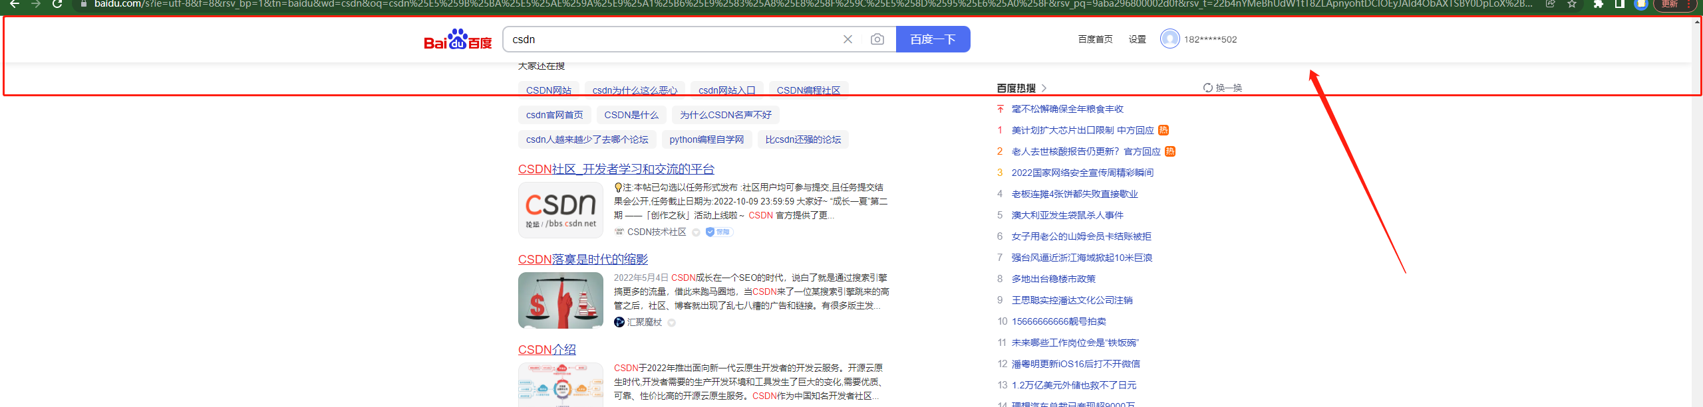The width and height of the screenshot is (1703, 407).
Task: Click the csdn search input field
Action: tap(672, 39)
